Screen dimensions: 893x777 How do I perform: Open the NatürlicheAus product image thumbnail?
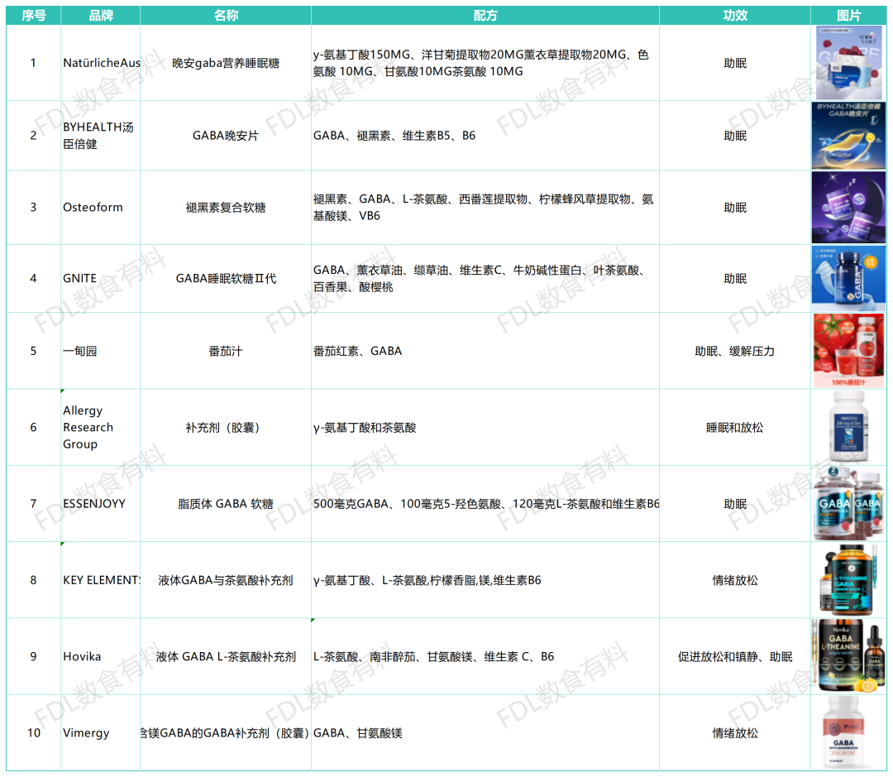[848, 64]
